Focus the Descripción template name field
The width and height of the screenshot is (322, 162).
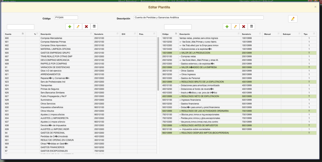[x=198, y=18]
